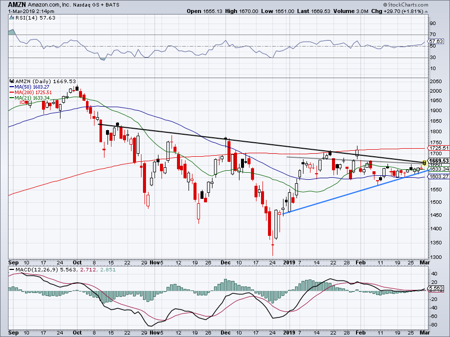
Task: Click the green up-arrow change indicator
Action: (426, 12)
